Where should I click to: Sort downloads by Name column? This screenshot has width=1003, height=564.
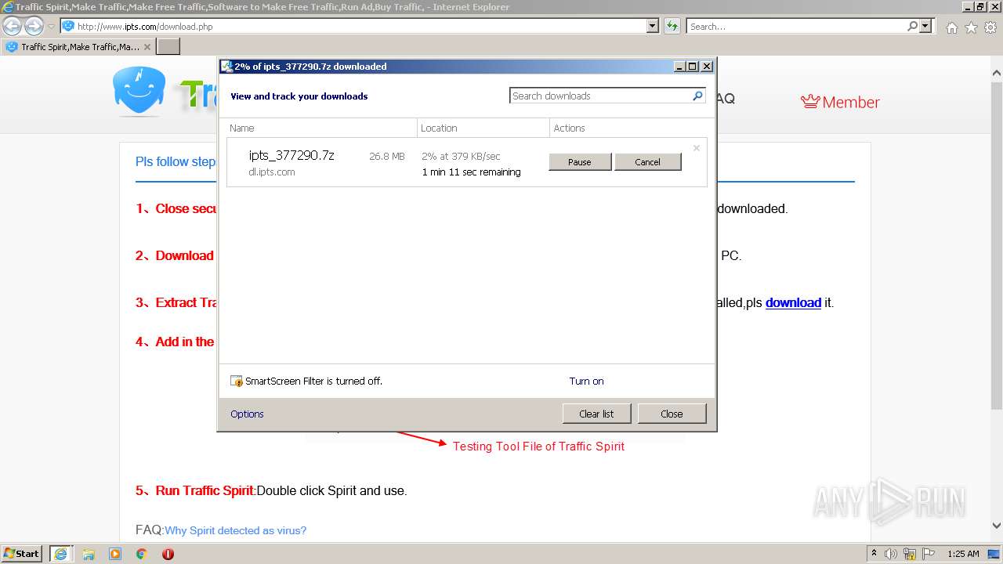pos(321,128)
